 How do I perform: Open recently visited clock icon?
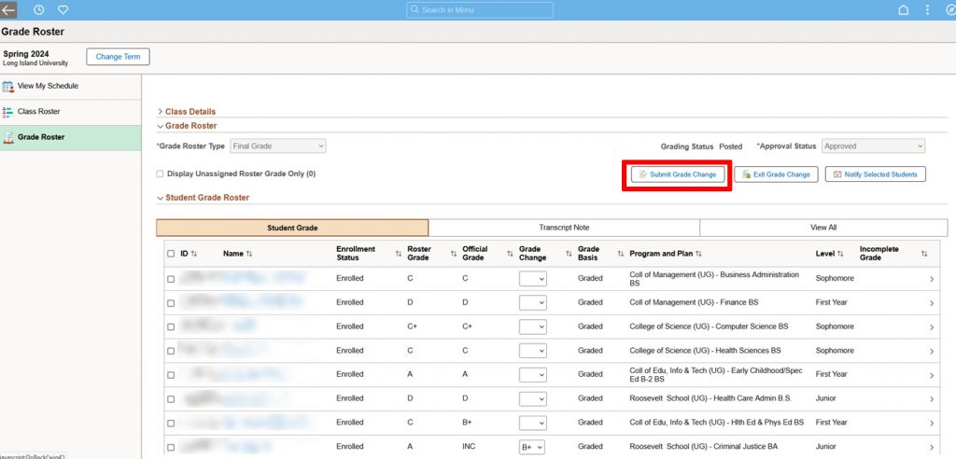point(38,9)
